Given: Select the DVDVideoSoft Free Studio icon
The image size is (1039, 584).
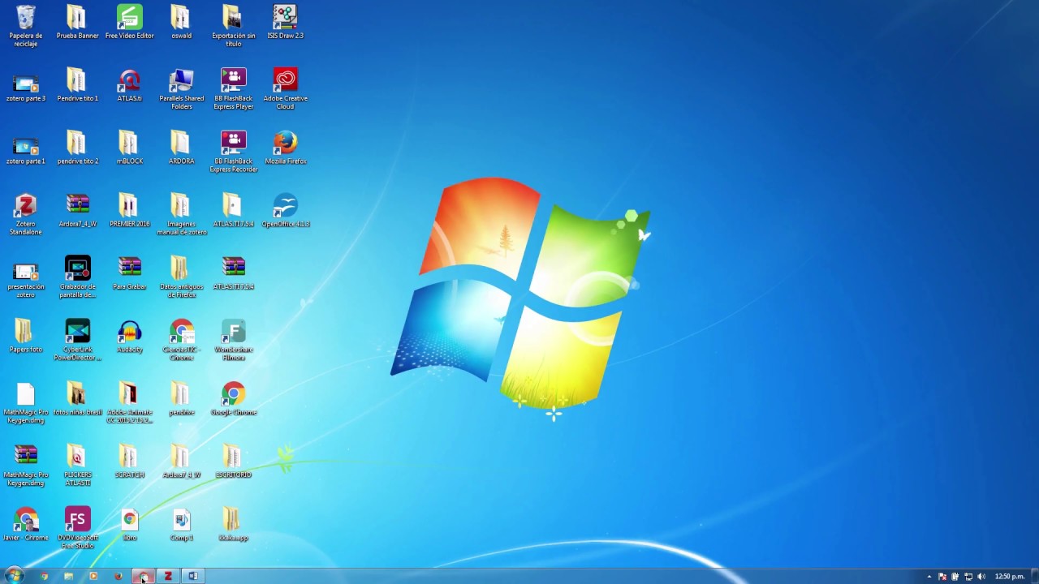Looking at the screenshot, I should pos(77,529).
